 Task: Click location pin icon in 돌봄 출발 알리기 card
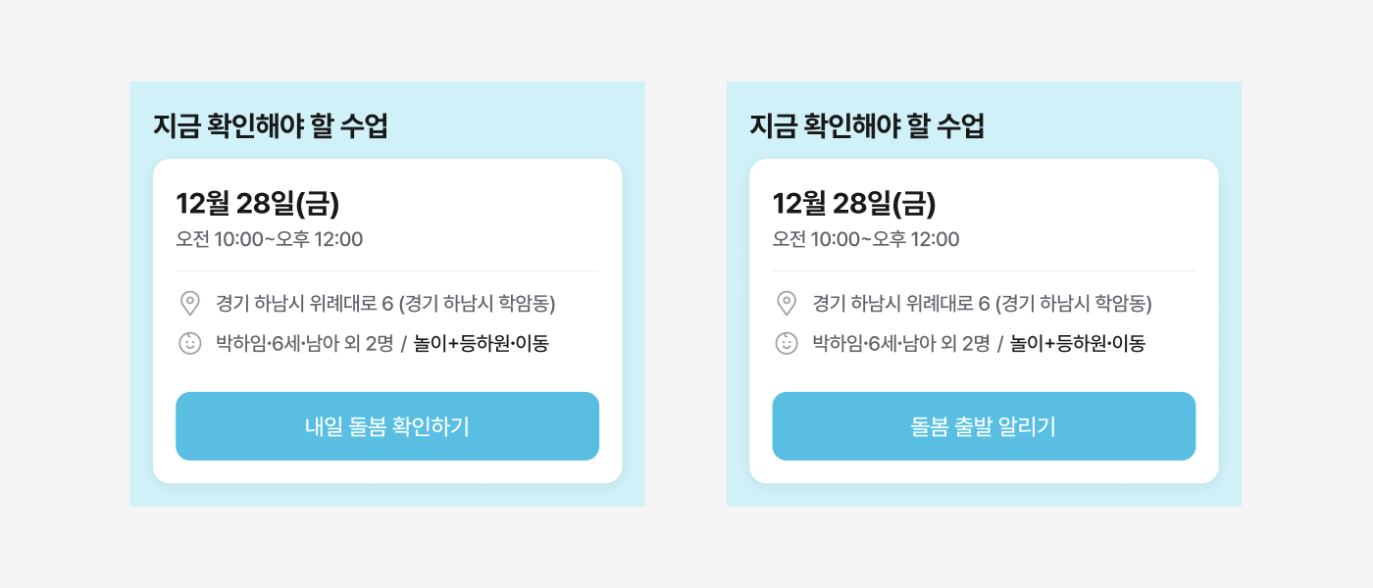tap(787, 304)
